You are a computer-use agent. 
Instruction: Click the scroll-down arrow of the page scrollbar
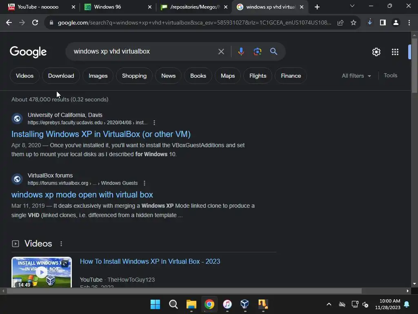(x=414, y=284)
